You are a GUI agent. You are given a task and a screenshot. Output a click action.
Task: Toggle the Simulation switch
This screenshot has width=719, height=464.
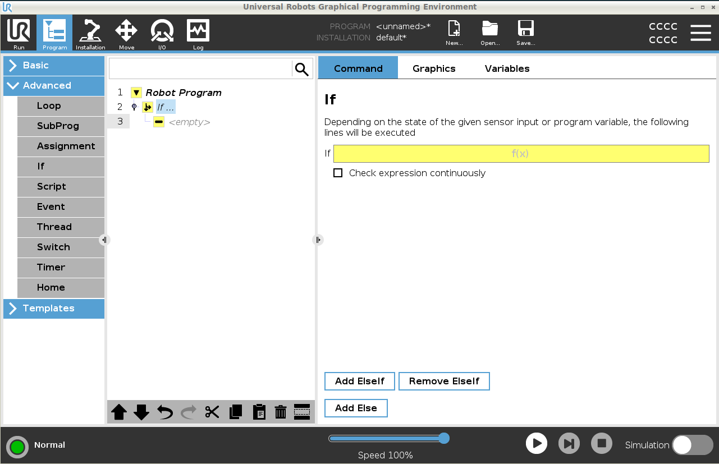point(692,445)
